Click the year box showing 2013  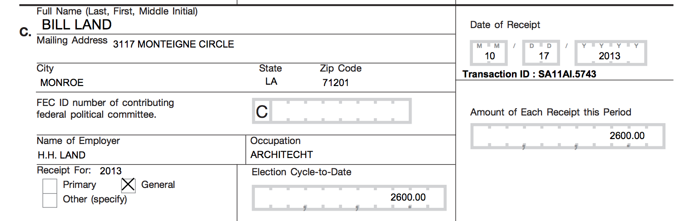click(x=609, y=53)
